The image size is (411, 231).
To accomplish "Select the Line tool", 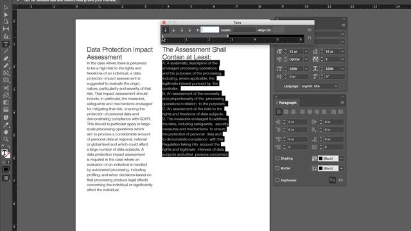I will 6,51.
